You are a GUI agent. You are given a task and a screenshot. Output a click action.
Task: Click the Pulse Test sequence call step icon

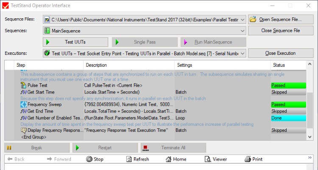pos(23,85)
